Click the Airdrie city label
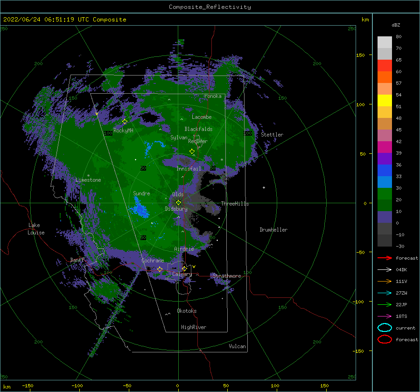 184,249
